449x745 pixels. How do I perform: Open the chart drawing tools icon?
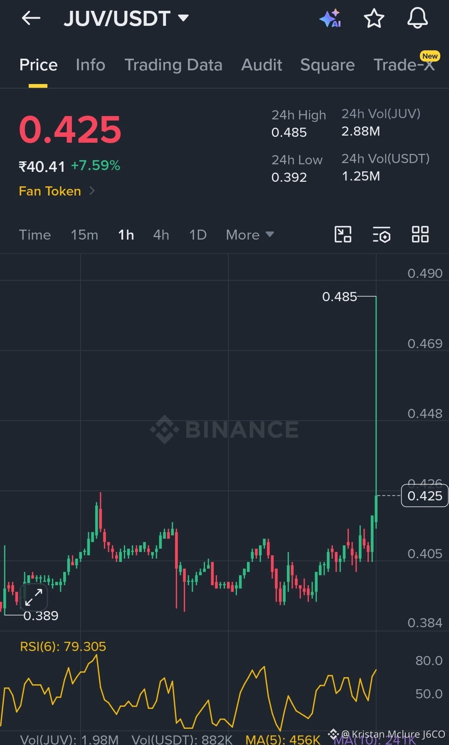[343, 234]
